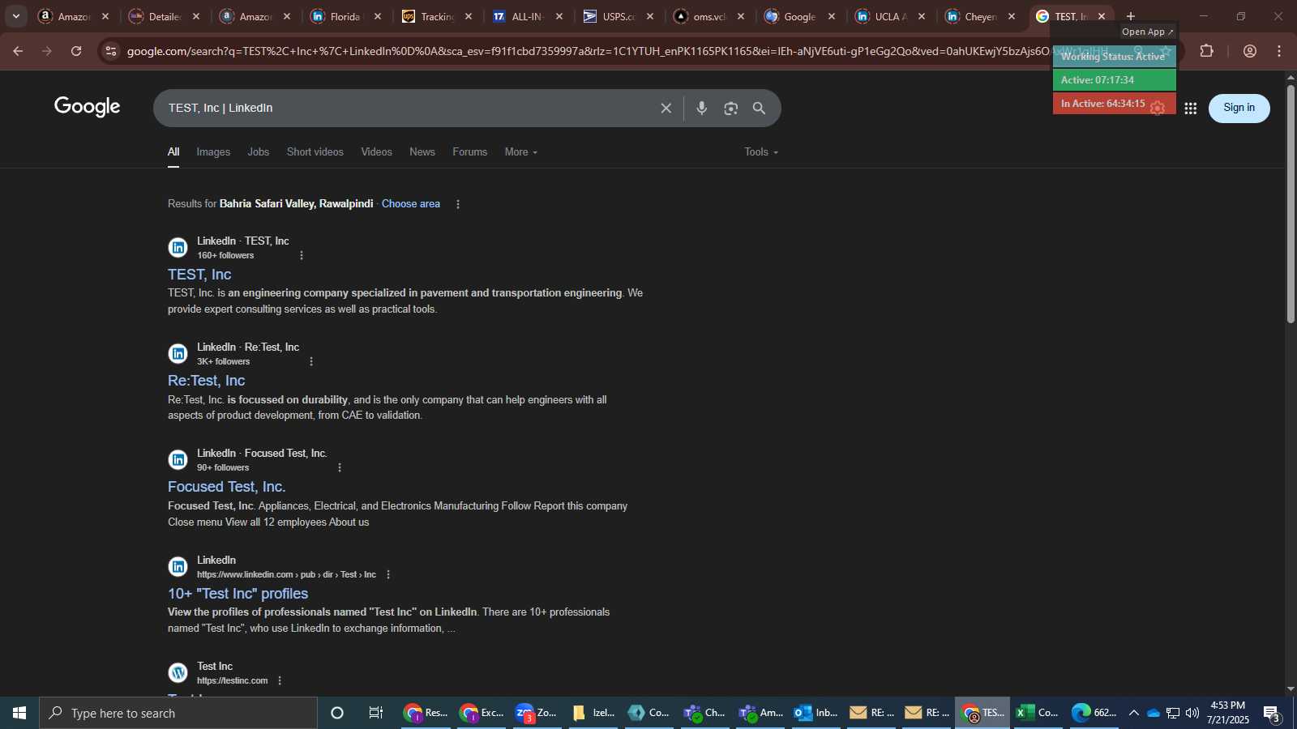Click the magnifier search submit icon
This screenshot has height=729, width=1297.
click(x=759, y=109)
